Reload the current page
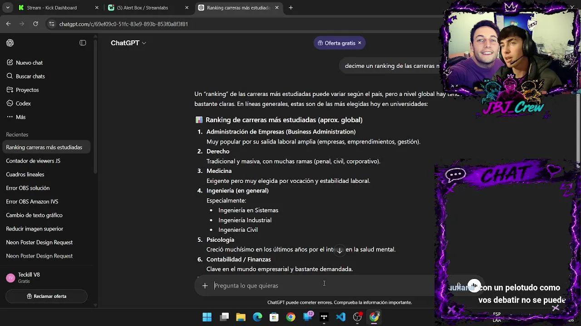This screenshot has width=581, height=326. click(x=35, y=24)
